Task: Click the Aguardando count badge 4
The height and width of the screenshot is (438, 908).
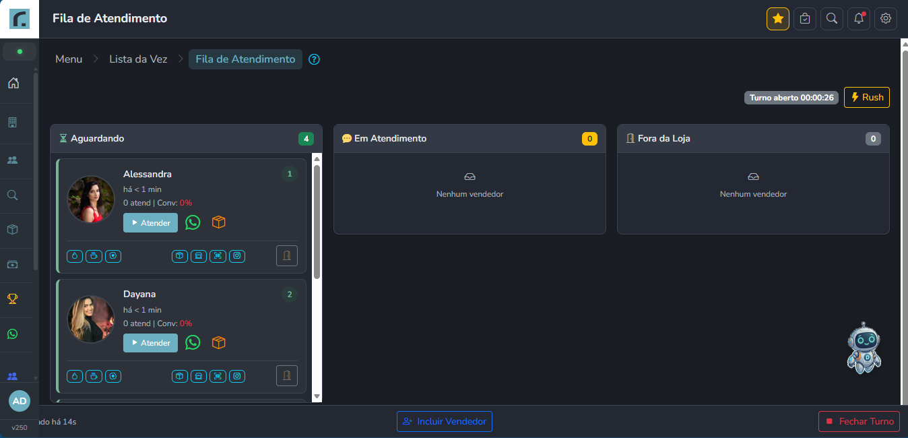Action: click(306, 139)
